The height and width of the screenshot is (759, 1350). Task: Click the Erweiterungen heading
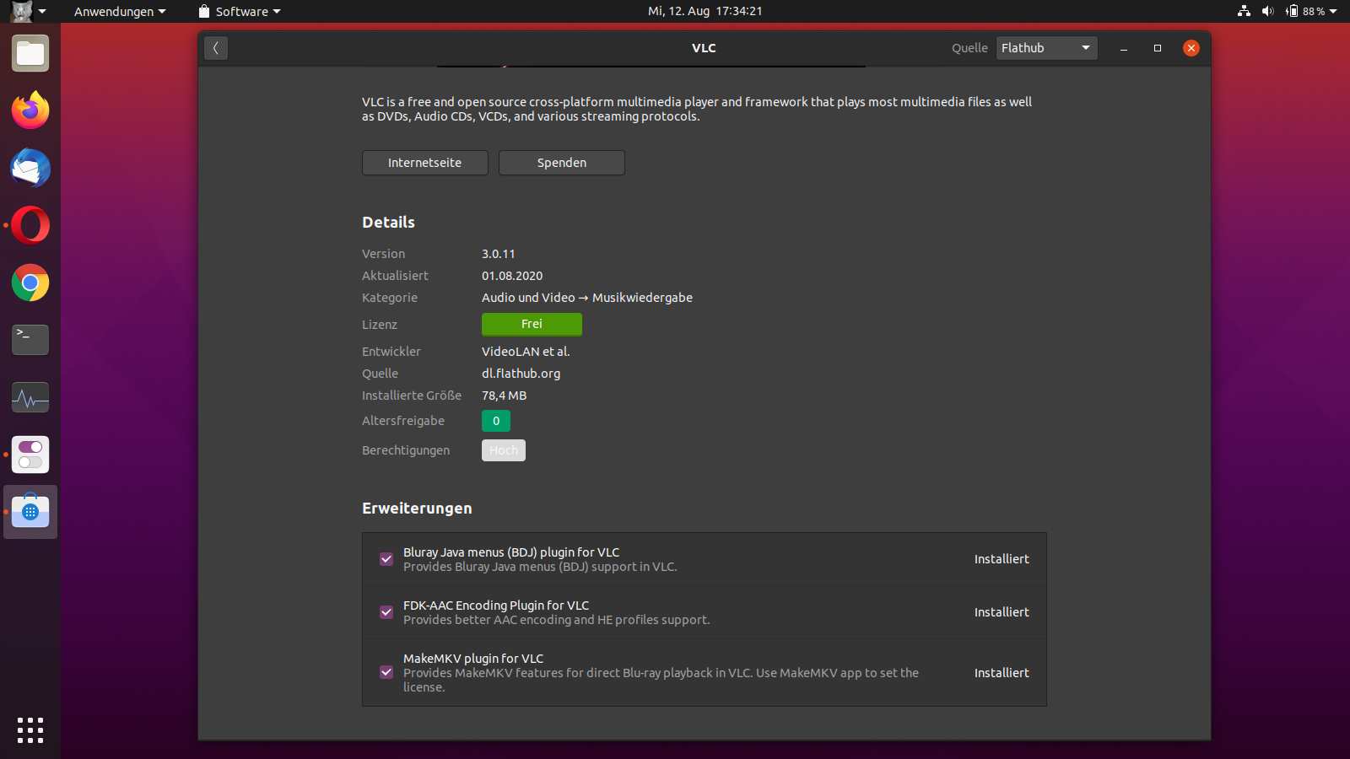click(417, 509)
